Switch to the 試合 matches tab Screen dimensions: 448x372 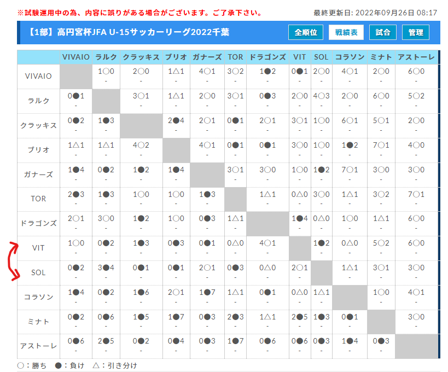(383, 32)
